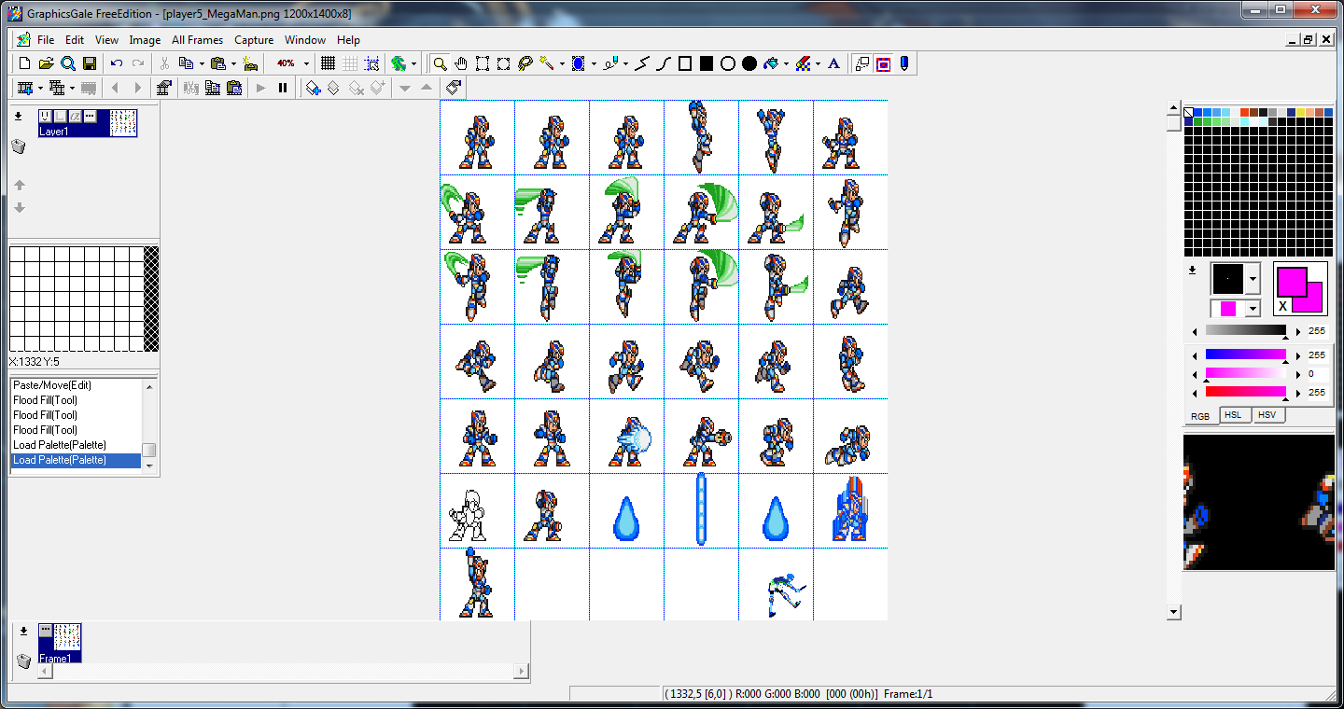Add a new frame with Add Frame icon
The height and width of the screenshot is (709, 1344).
26,88
